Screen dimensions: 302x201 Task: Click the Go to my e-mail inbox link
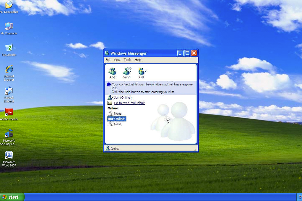tap(129, 103)
